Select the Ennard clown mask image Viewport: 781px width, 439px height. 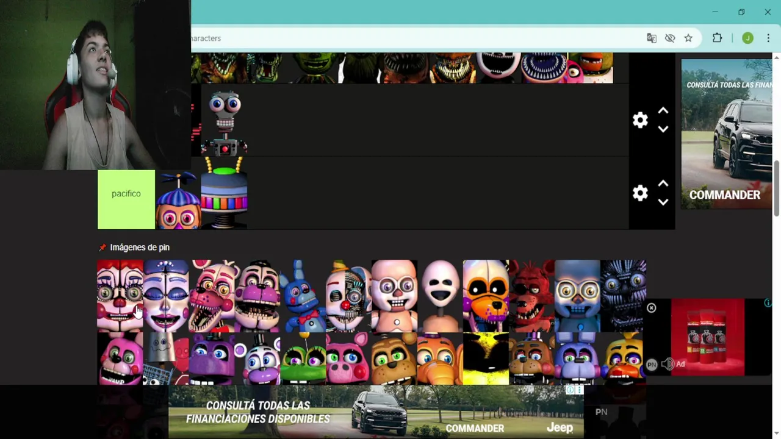click(349, 296)
